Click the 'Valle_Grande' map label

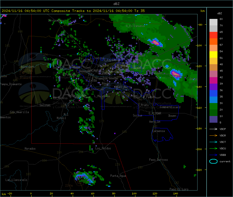pos(77,96)
